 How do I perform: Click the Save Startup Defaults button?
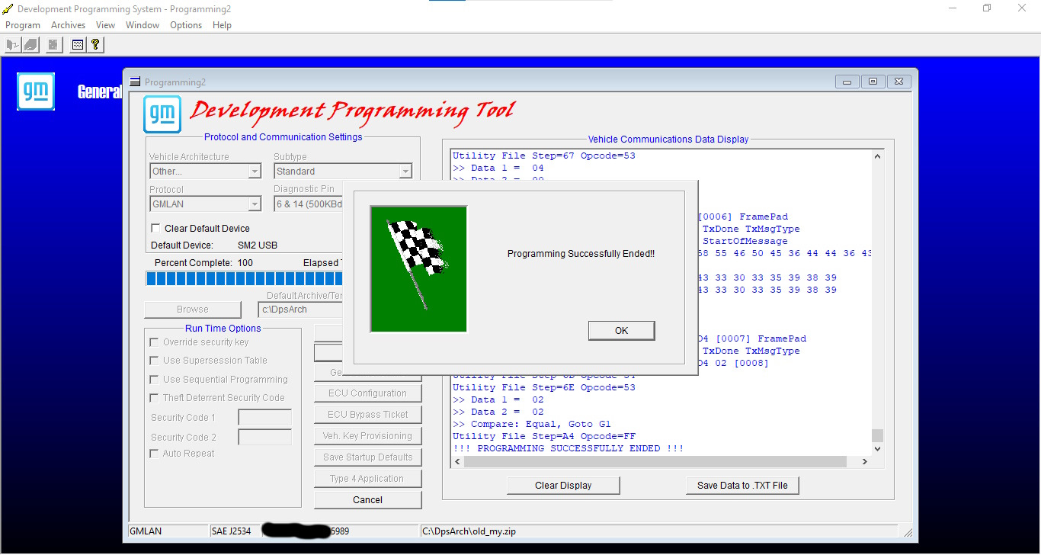pyautogui.click(x=367, y=457)
